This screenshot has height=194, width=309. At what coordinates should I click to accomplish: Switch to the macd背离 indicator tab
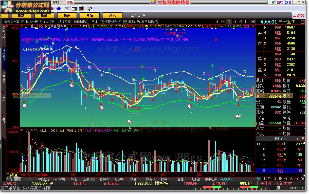(x=59, y=179)
